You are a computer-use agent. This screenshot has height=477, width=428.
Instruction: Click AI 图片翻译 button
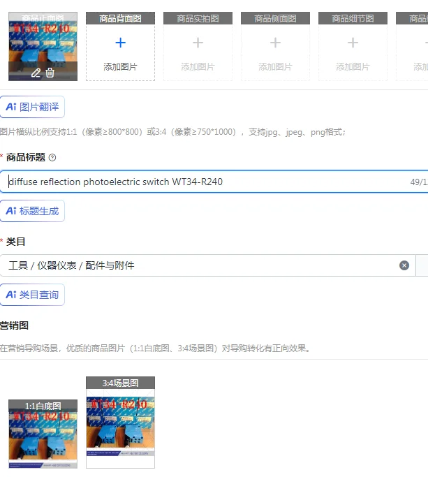32,107
